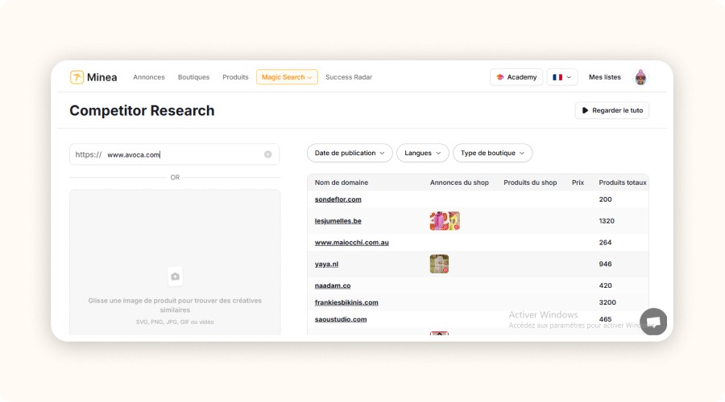View first ad thumbnail for lesjumelles.be
The height and width of the screenshot is (402, 725).
click(438, 221)
